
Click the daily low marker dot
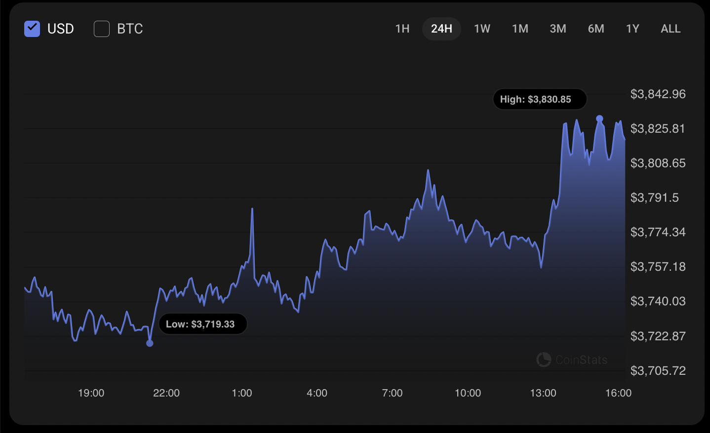(x=150, y=343)
